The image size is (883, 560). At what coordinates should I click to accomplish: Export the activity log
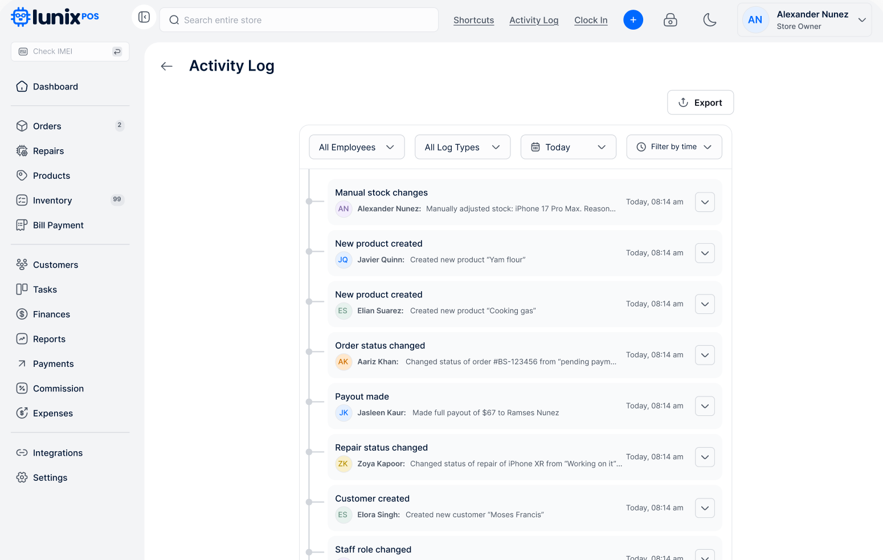(700, 103)
